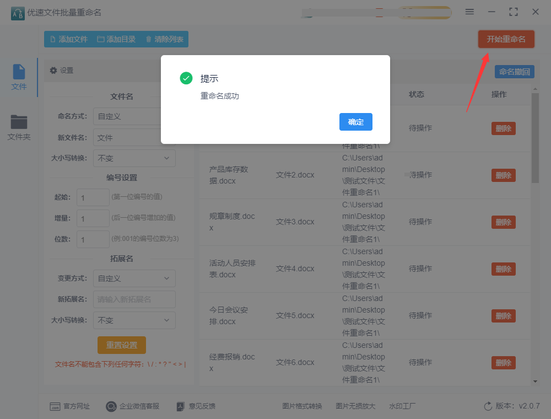Delete the first row in the file list
This screenshot has width=551, height=419.
pyautogui.click(x=503, y=128)
